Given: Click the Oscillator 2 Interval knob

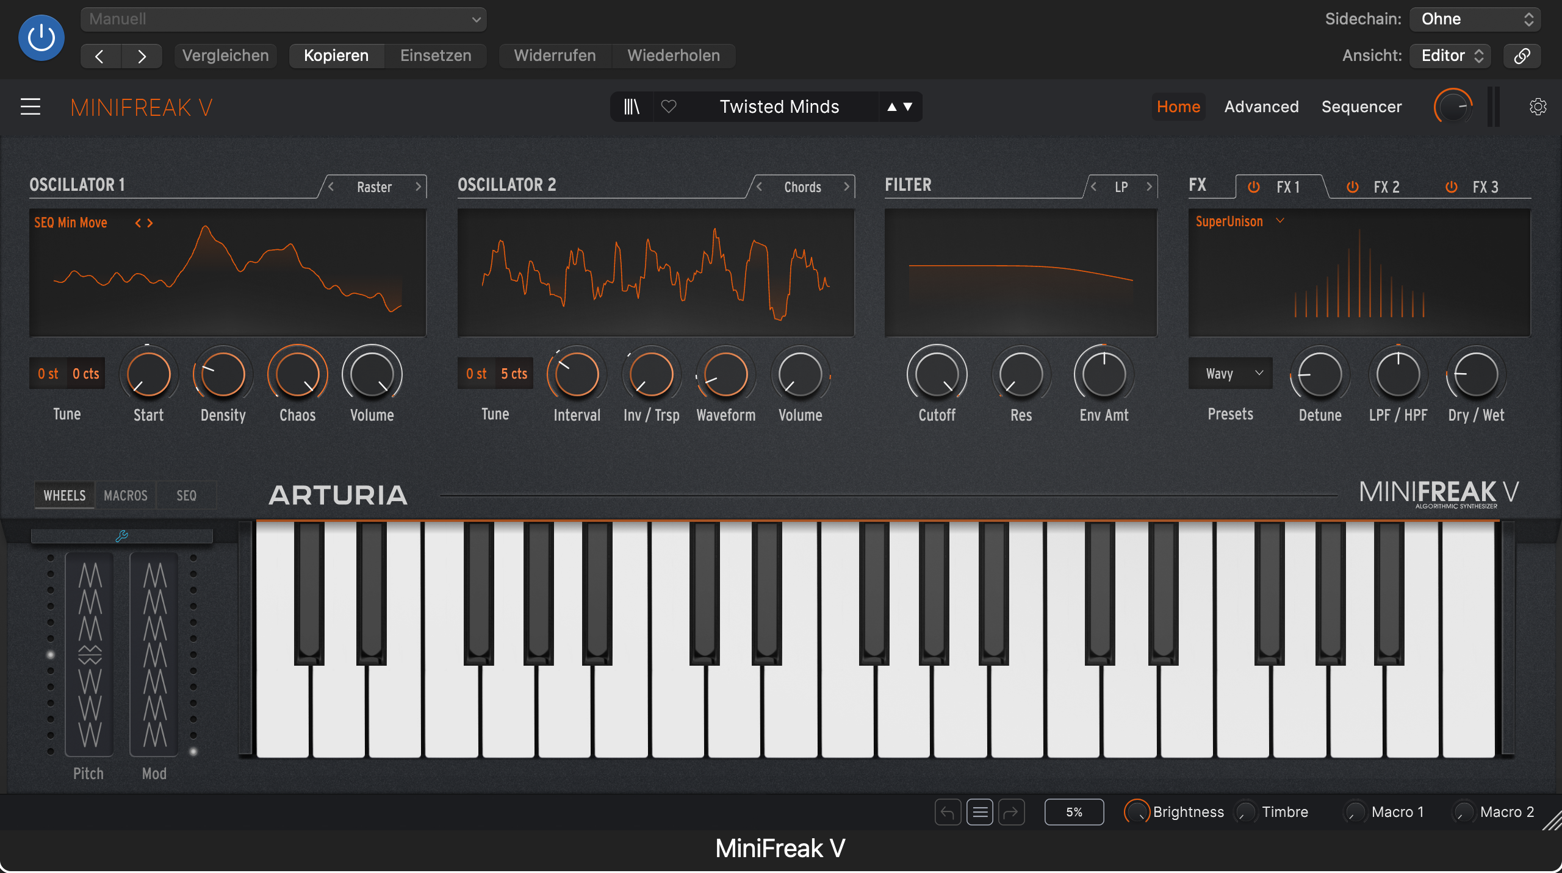Looking at the screenshot, I should tap(577, 374).
